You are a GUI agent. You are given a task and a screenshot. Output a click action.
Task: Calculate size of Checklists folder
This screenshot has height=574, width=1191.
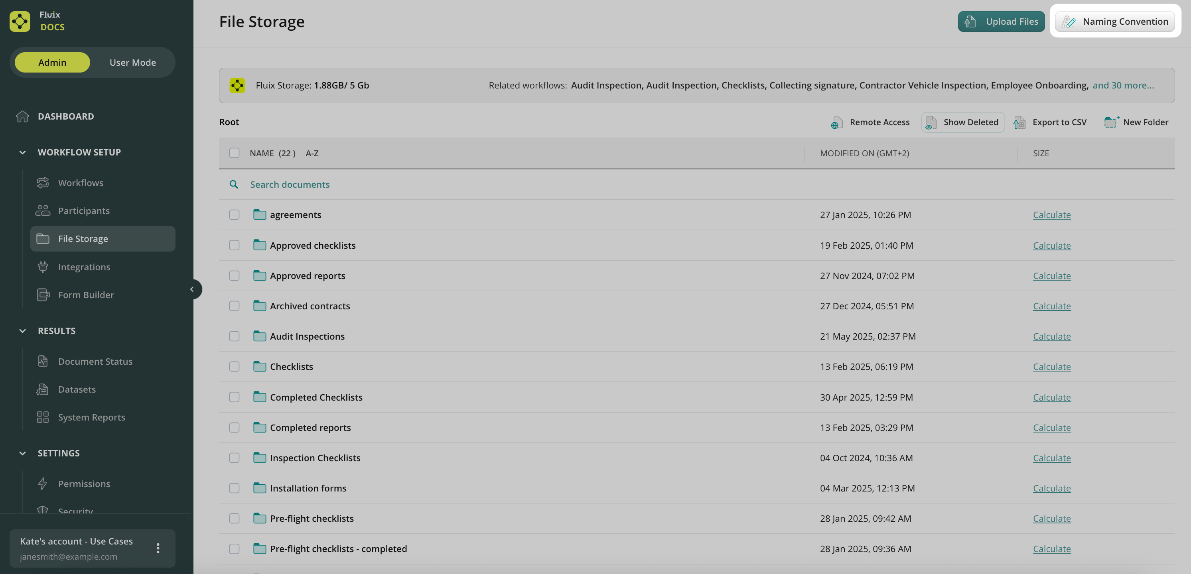tap(1051, 367)
